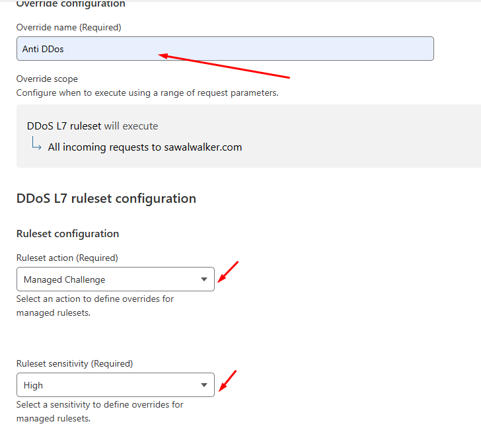481x438 pixels.
Task: Click the Override name input field
Action: (x=225, y=49)
